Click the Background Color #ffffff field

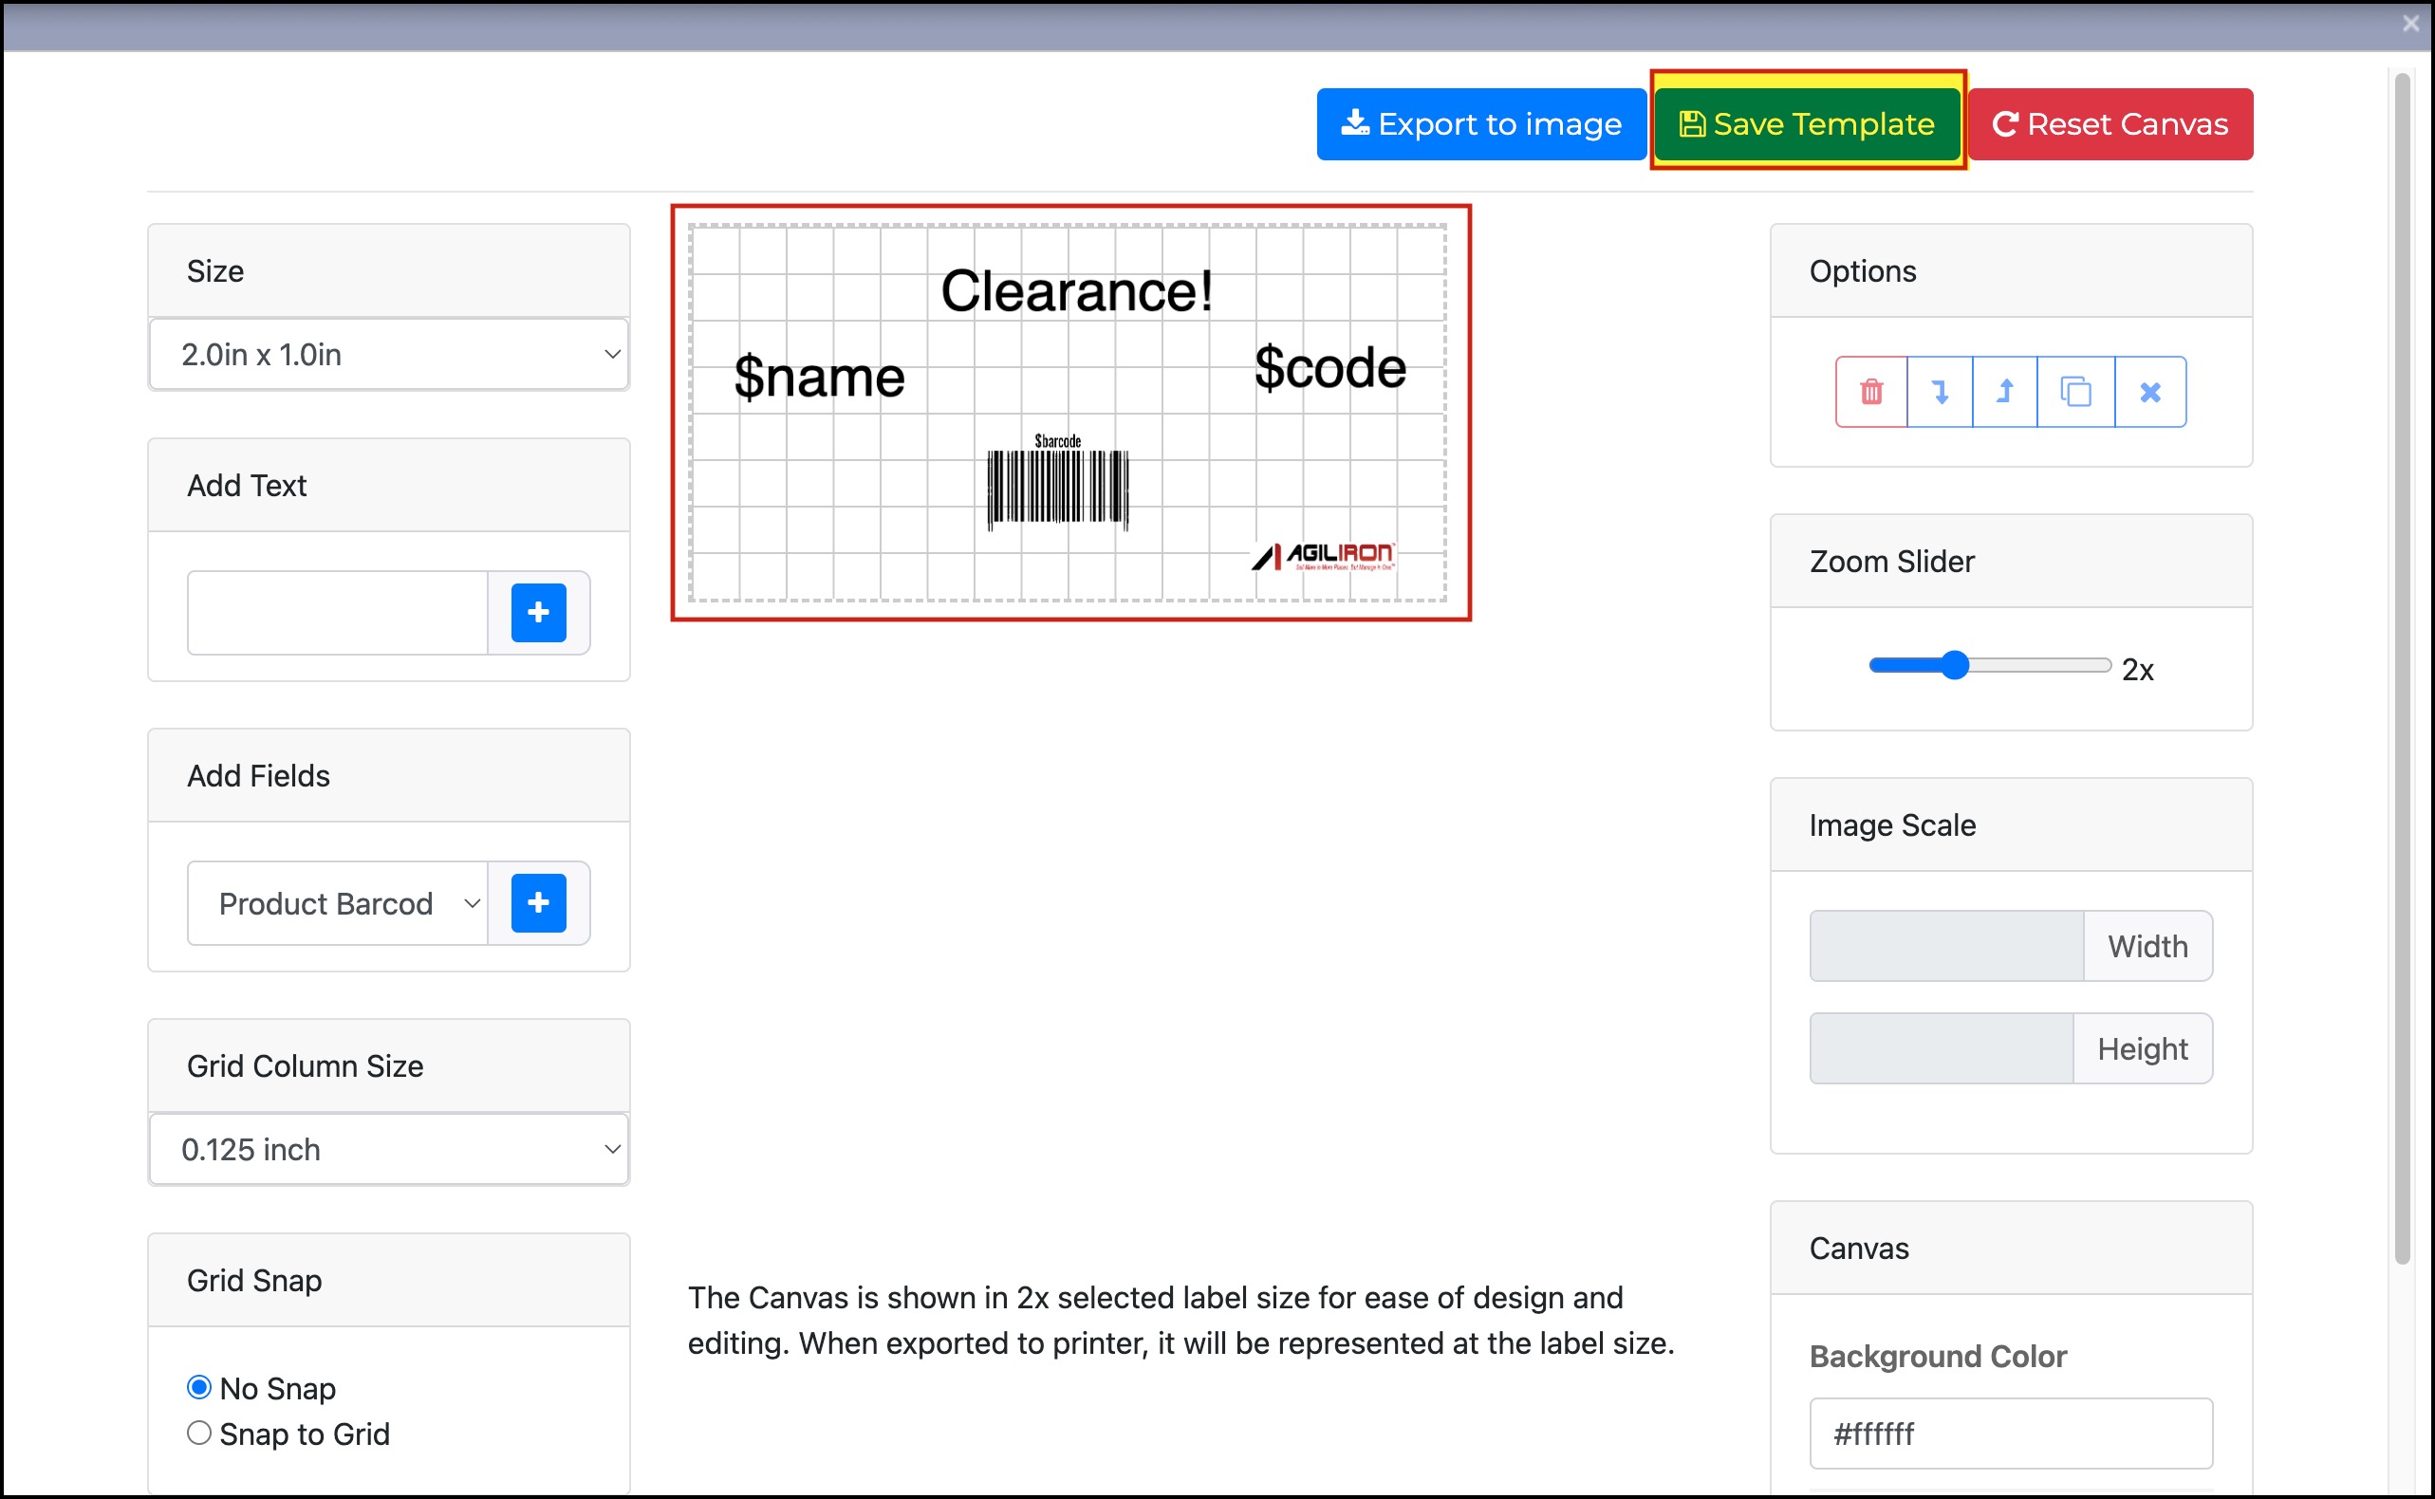[2010, 1433]
